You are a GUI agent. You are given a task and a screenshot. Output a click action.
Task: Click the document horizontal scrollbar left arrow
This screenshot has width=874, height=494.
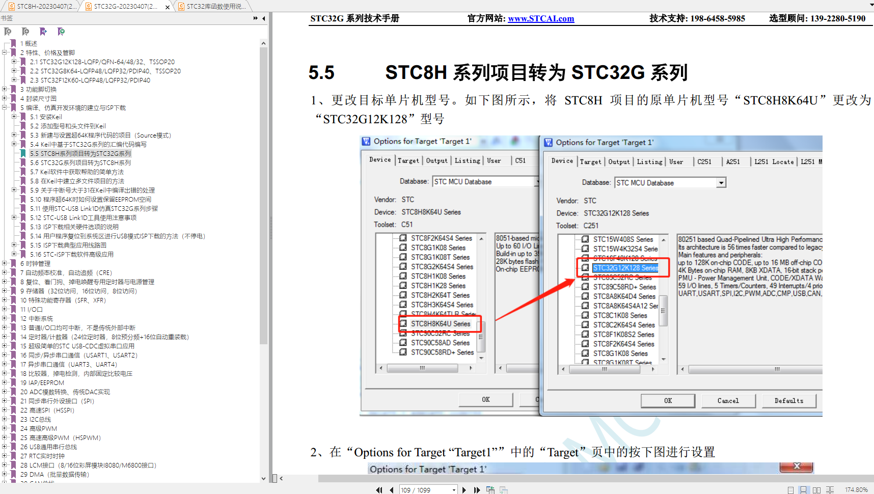(281, 478)
